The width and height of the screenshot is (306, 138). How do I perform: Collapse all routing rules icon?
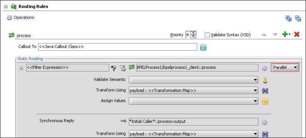tap(298, 19)
